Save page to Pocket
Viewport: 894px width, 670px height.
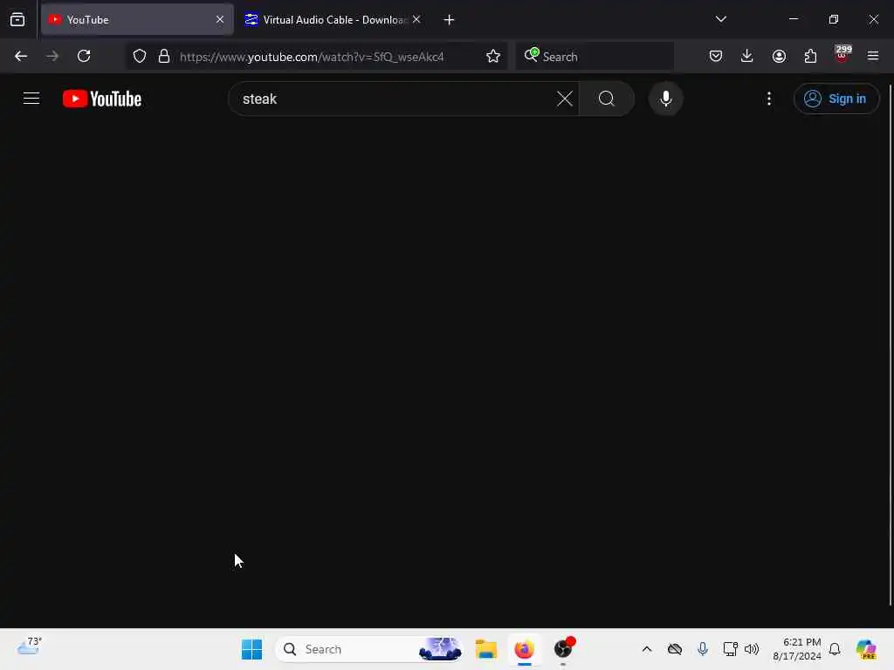click(716, 56)
